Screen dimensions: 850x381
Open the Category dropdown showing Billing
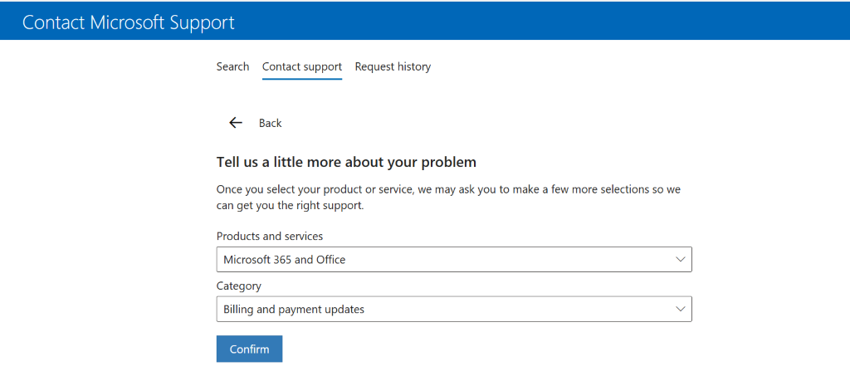[x=454, y=309]
